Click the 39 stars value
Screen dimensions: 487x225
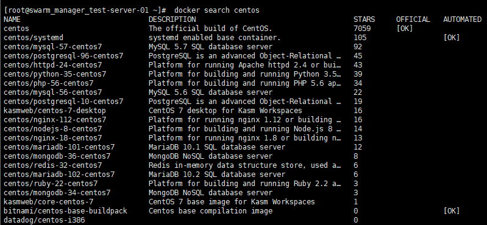coord(358,74)
